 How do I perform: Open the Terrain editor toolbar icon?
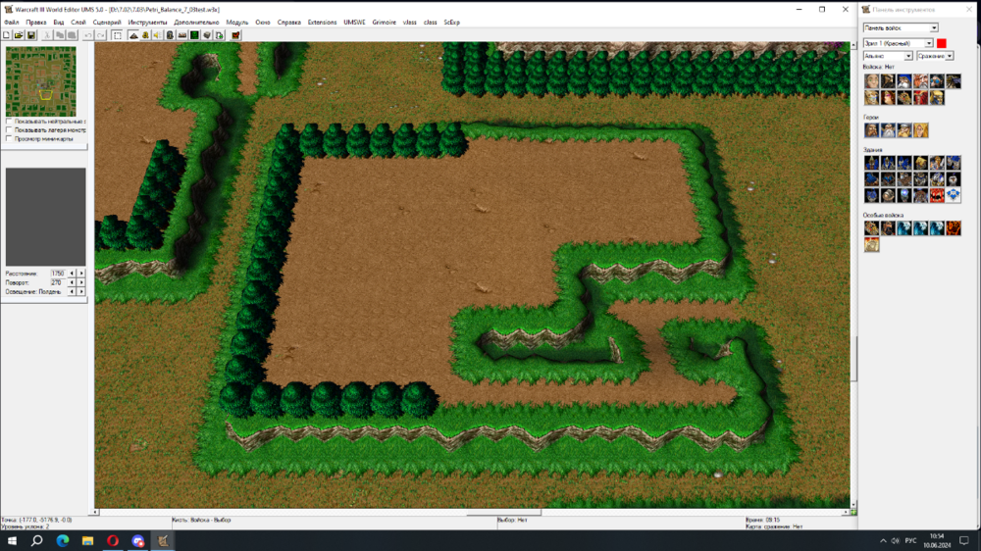pos(133,35)
